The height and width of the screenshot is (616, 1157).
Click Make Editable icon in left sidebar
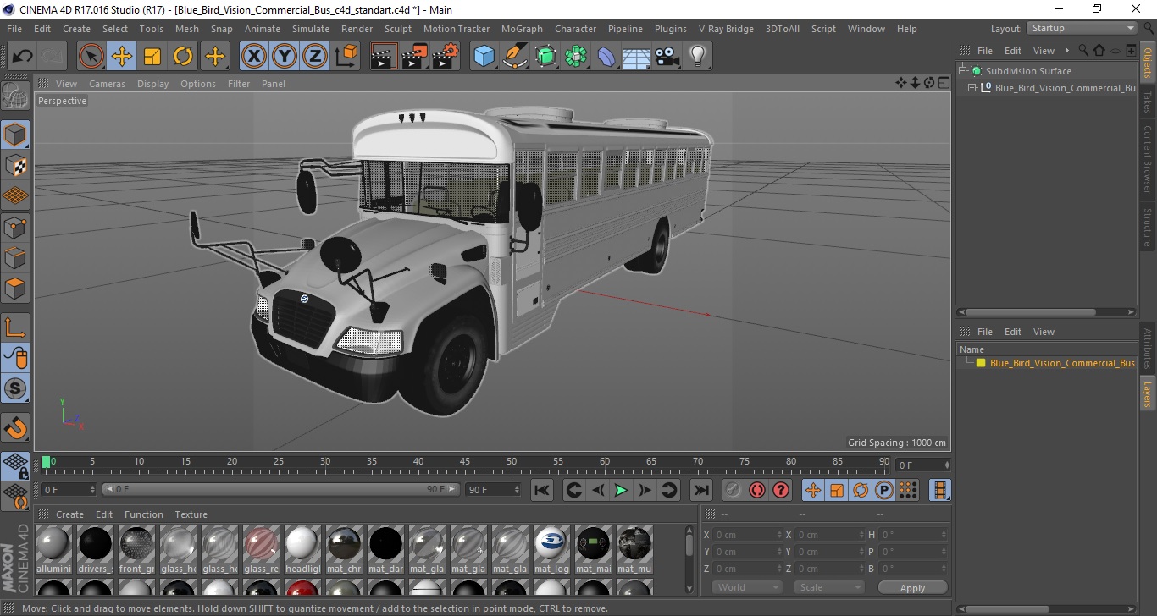(15, 96)
